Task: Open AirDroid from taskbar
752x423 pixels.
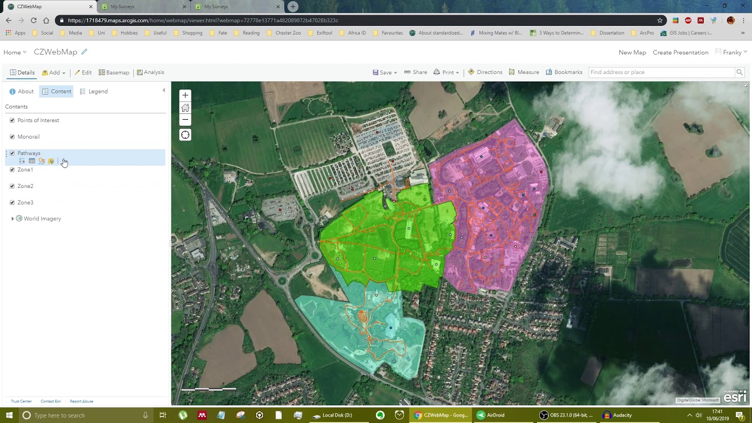Action: [491, 415]
